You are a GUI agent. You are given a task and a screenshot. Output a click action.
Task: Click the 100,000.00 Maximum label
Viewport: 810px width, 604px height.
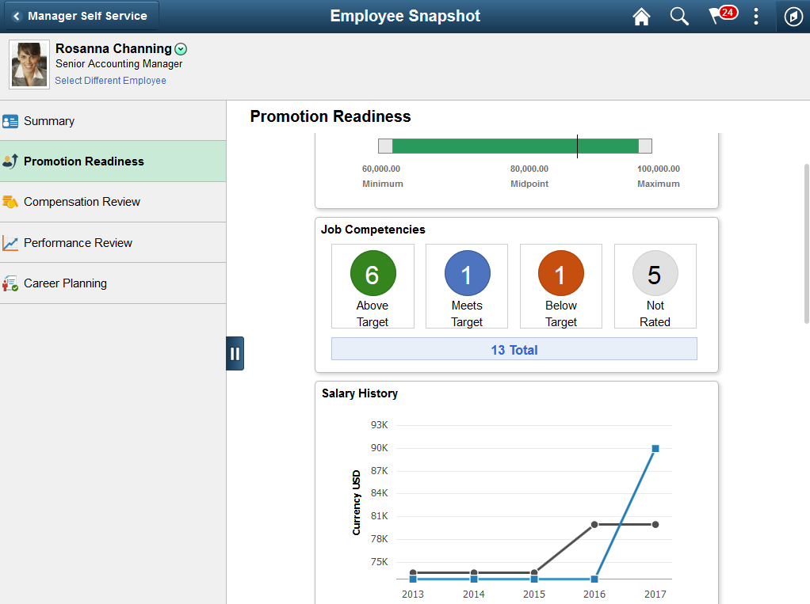658,176
